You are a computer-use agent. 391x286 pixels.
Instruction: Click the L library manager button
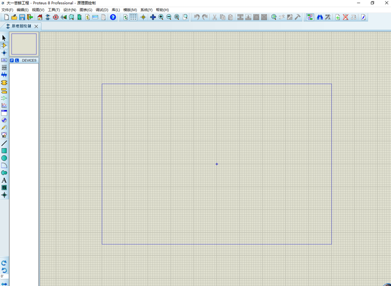[17, 60]
